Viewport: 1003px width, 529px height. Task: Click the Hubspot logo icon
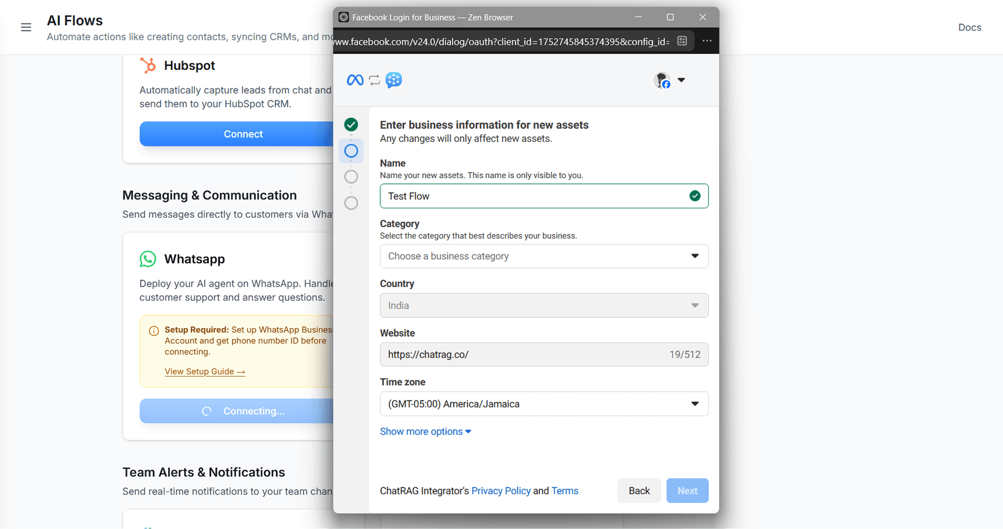148,66
